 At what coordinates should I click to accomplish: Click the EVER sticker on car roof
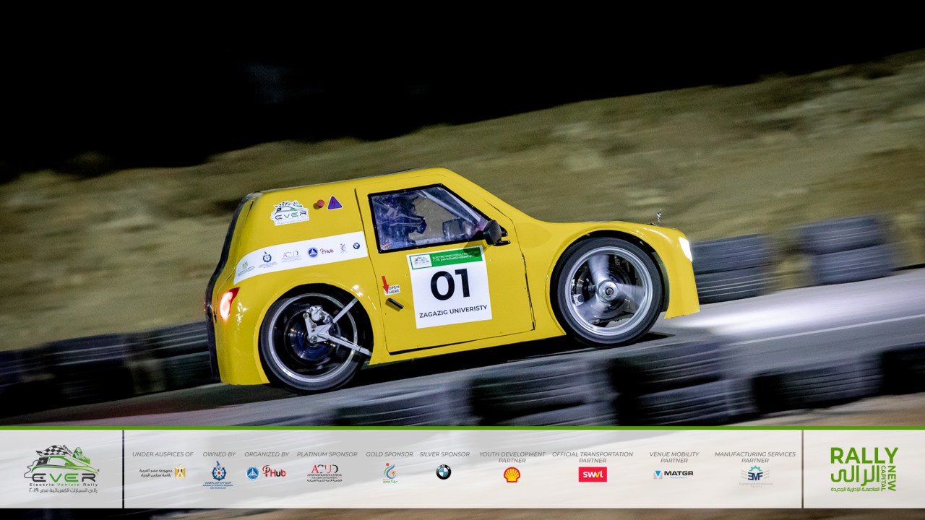290,212
